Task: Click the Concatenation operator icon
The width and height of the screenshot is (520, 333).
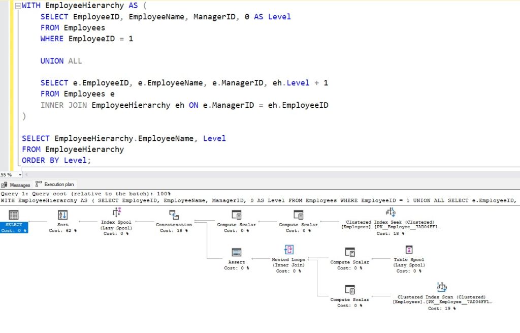Action: coord(174,215)
